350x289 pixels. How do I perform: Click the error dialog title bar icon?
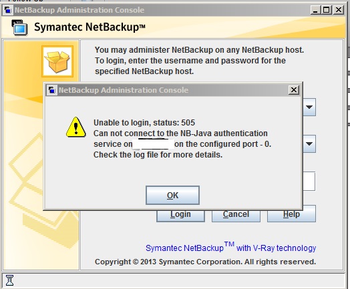click(52, 90)
